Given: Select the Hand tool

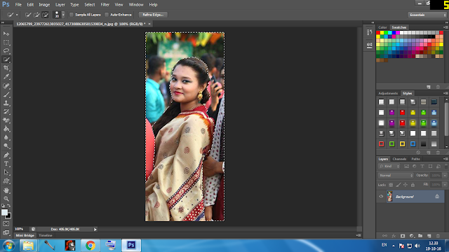Looking at the screenshot, I should pos(6,190).
